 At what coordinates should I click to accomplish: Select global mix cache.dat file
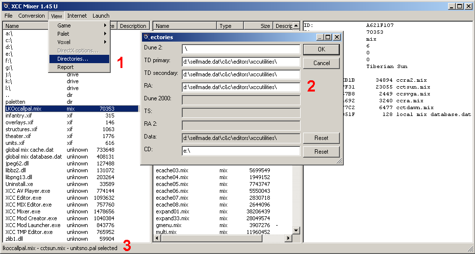click(x=29, y=150)
